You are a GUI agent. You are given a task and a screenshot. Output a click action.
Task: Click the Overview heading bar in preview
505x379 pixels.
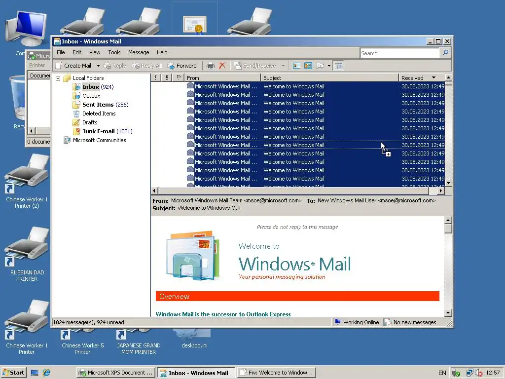pyautogui.click(x=297, y=296)
